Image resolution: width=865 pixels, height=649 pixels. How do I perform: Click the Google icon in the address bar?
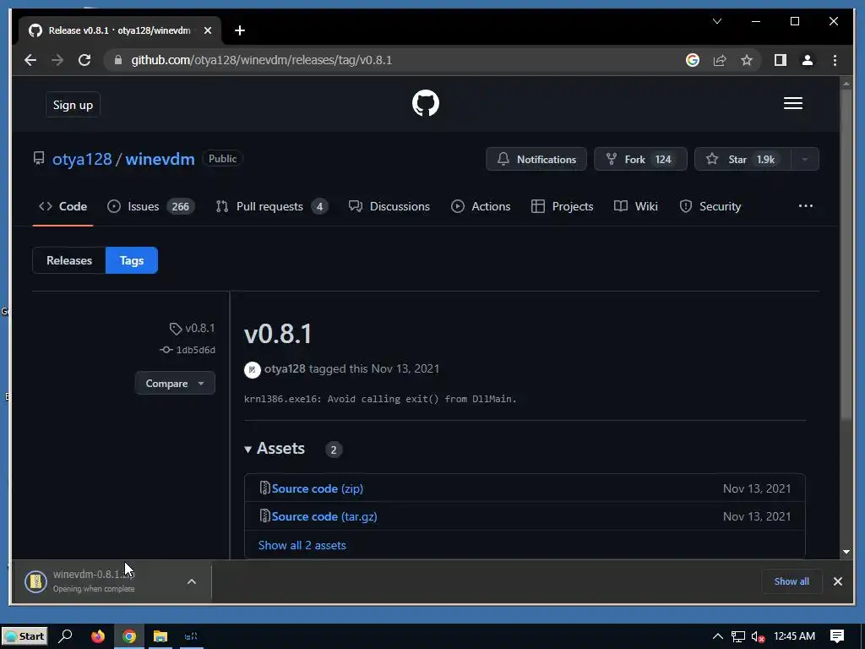click(x=693, y=60)
